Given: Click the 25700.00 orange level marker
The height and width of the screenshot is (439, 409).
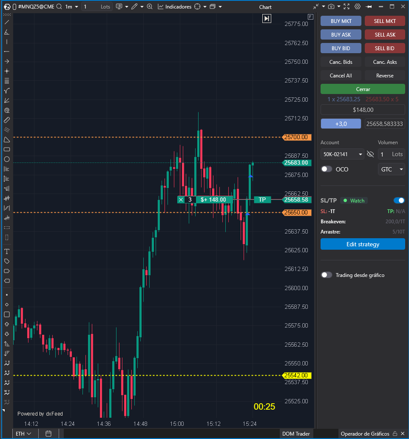Looking at the screenshot, I should pyautogui.click(x=296, y=137).
